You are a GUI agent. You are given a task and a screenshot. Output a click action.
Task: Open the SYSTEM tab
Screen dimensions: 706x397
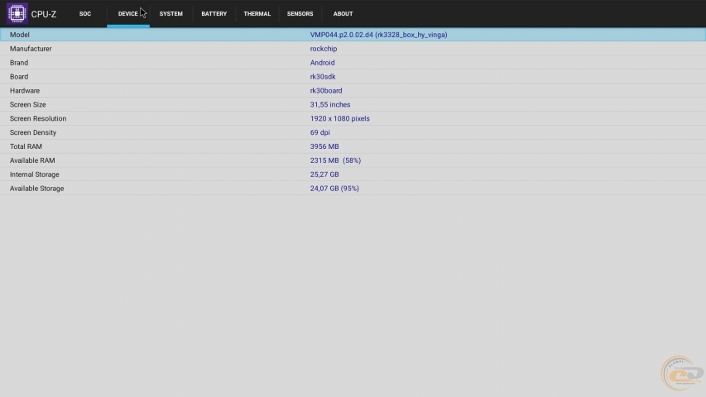coord(171,14)
